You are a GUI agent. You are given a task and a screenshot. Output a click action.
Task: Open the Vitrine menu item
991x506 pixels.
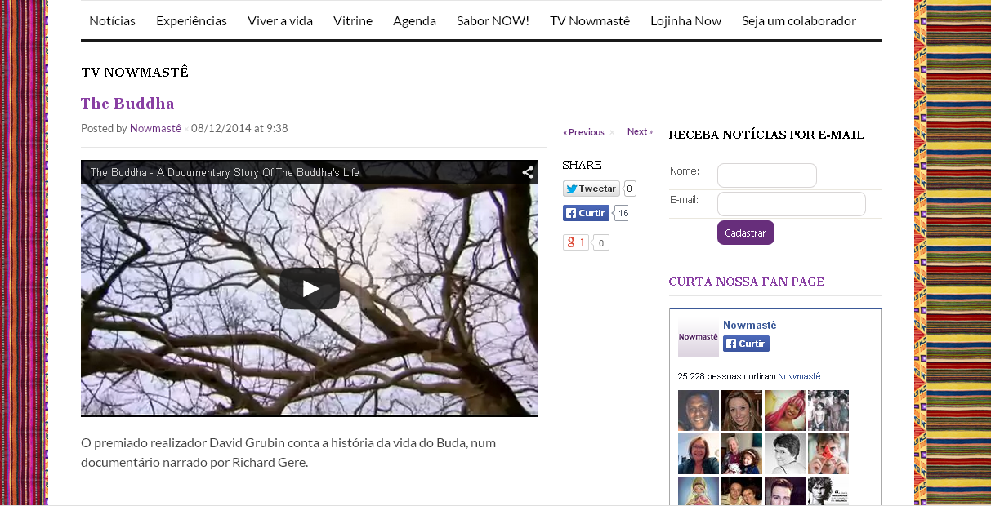tap(353, 20)
